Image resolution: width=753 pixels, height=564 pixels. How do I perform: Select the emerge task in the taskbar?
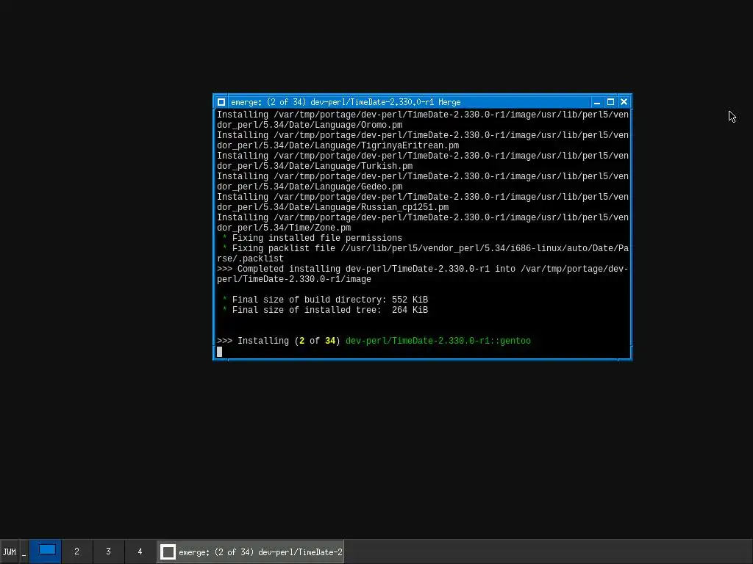(251, 552)
